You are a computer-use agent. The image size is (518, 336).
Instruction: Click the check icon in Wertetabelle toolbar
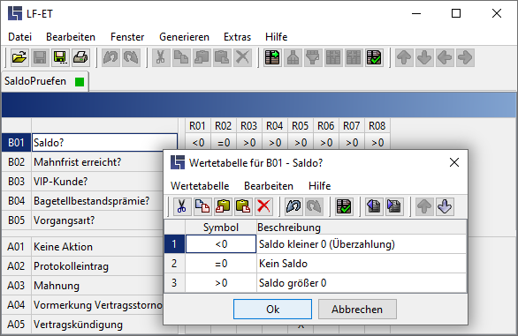point(344,206)
